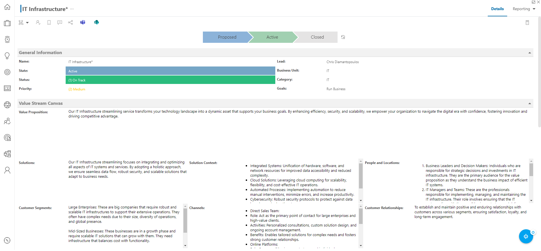This screenshot has height=251, width=541.
Task: Open the globe icon in sidebar
Action: pos(7,105)
